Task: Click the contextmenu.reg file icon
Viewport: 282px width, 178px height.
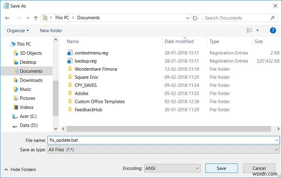Action: click(x=70, y=53)
